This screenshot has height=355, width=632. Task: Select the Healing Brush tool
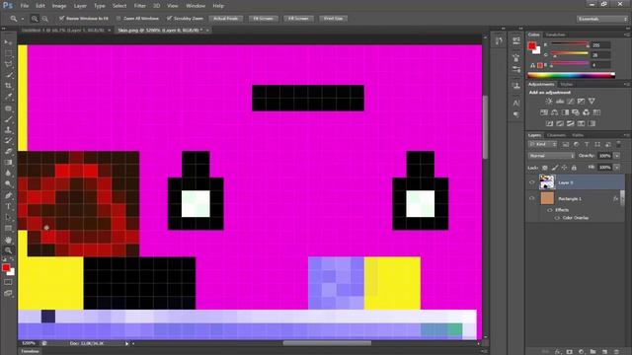point(8,108)
